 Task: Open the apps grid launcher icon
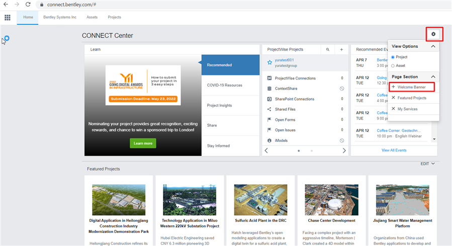tap(8, 17)
